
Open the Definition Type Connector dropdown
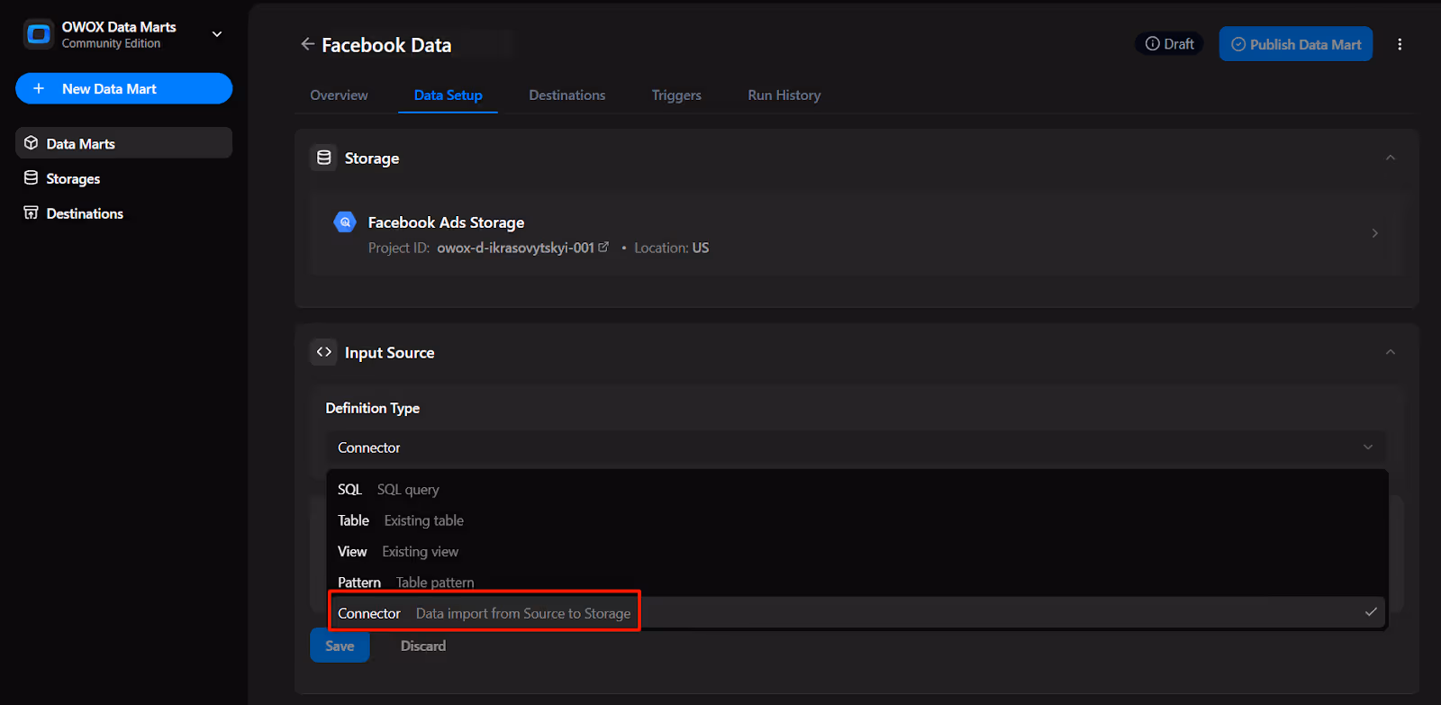point(856,447)
